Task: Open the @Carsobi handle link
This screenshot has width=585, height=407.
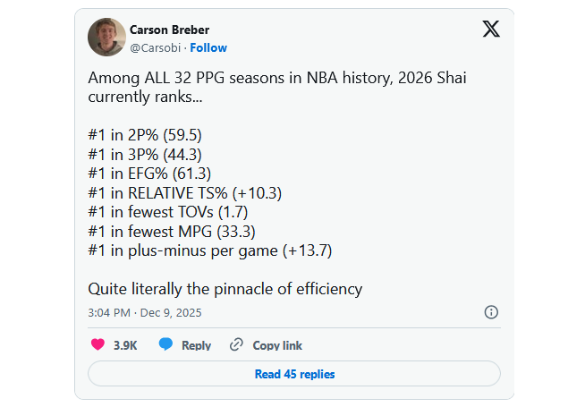Action: (156, 47)
